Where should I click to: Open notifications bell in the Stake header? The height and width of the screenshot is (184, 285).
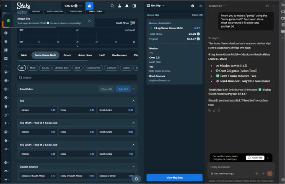(127, 6)
